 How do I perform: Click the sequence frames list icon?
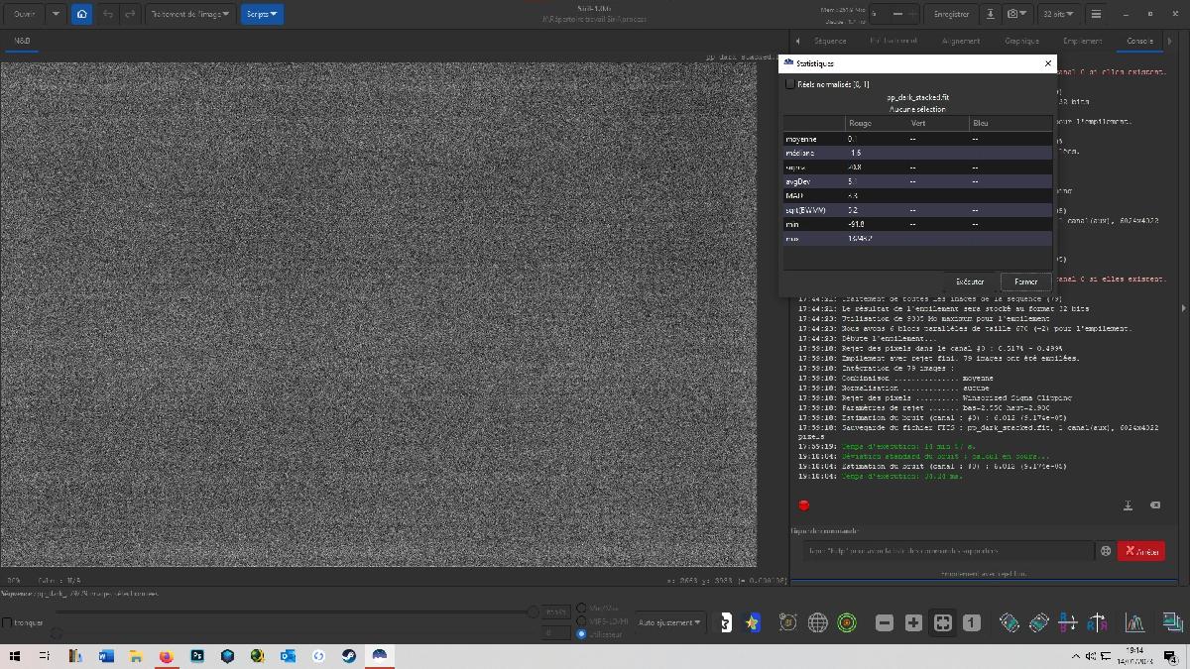point(1171,622)
